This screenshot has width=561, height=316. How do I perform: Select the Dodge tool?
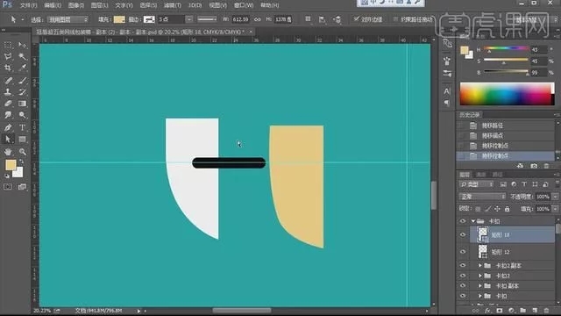click(x=22, y=115)
